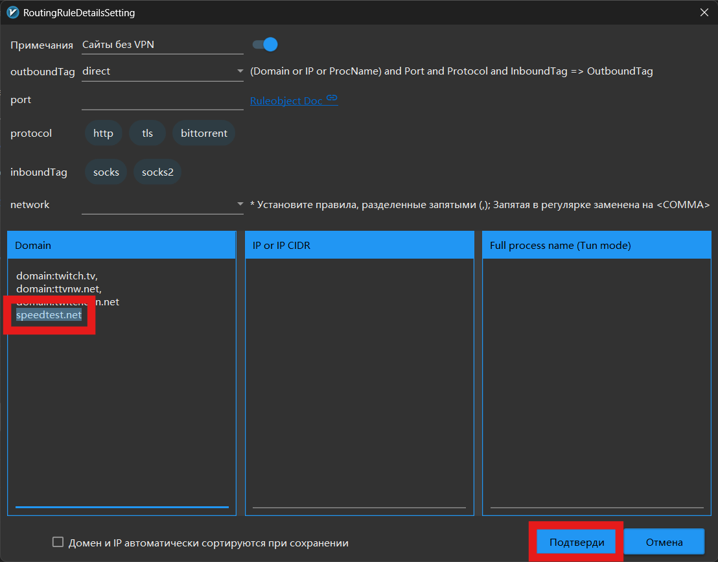Toggle the socks inboundTag chip
The image size is (718, 562).
[106, 172]
